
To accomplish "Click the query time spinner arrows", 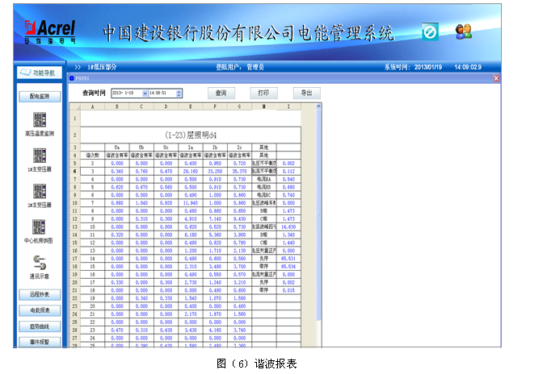I will 179,93.
